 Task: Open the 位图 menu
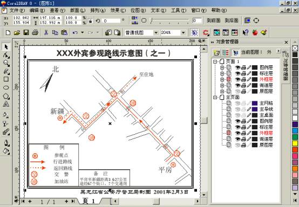click(138, 10)
